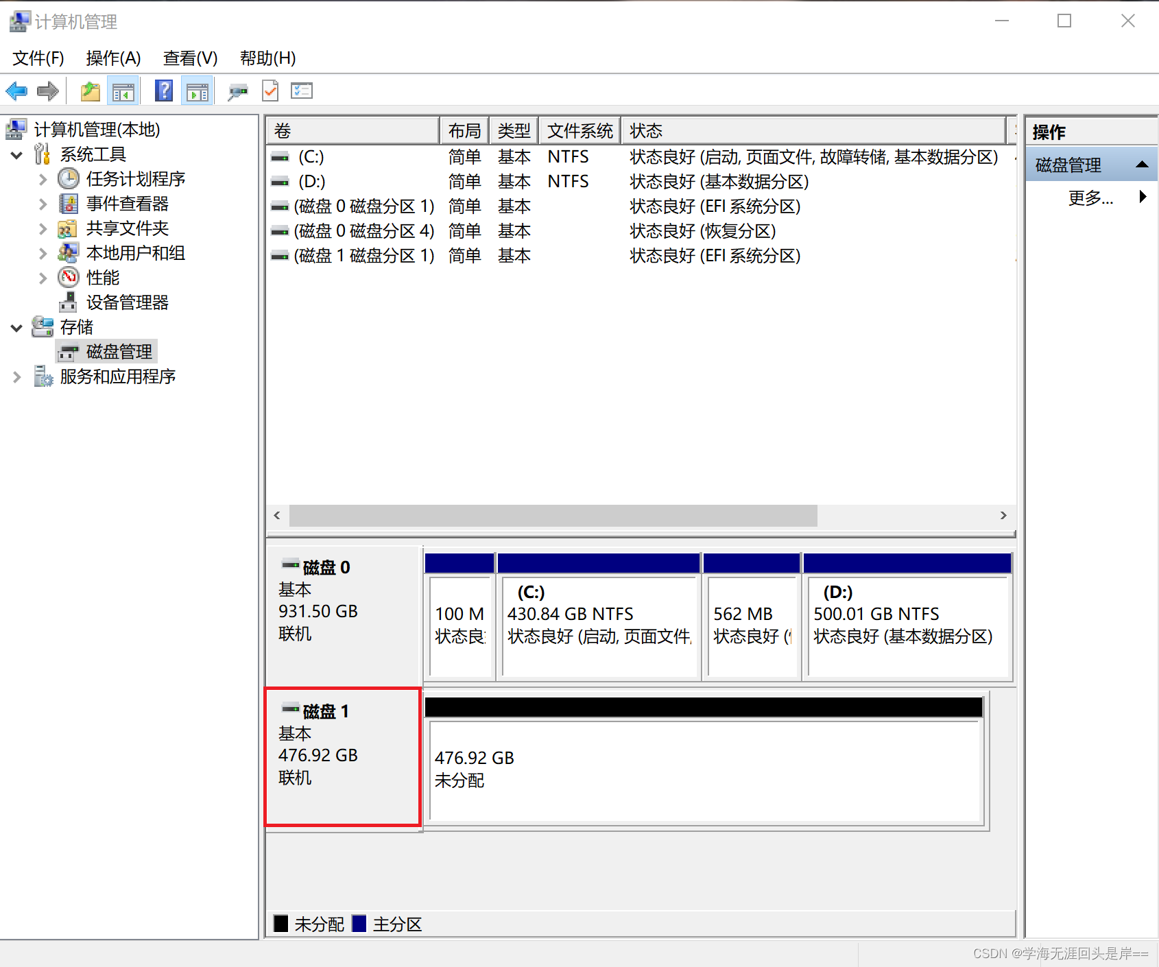Image resolution: width=1159 pixels, height=967 pixels.
Task: Click the checkmark properties toolbar icon
Action: click(x=270, y=91)
